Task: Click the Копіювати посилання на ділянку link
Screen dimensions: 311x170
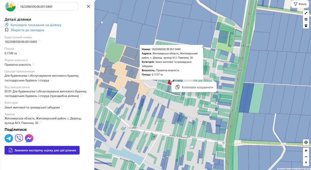Action: (x=36, y=25)
